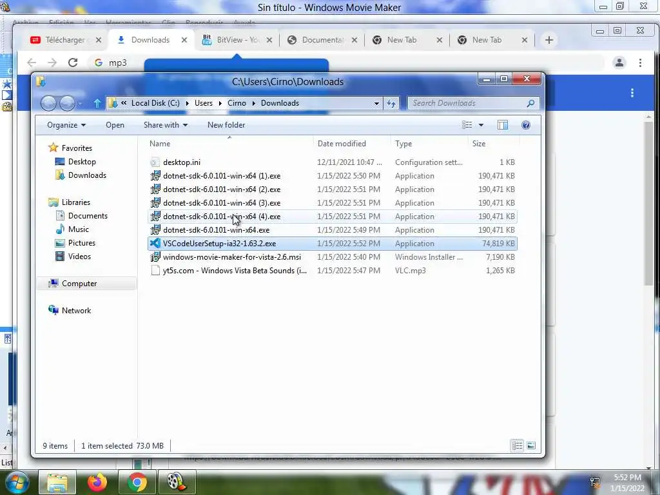This screenshot has height=495, width=660.
Task: Click the New folder button
Action: point(226,125)
